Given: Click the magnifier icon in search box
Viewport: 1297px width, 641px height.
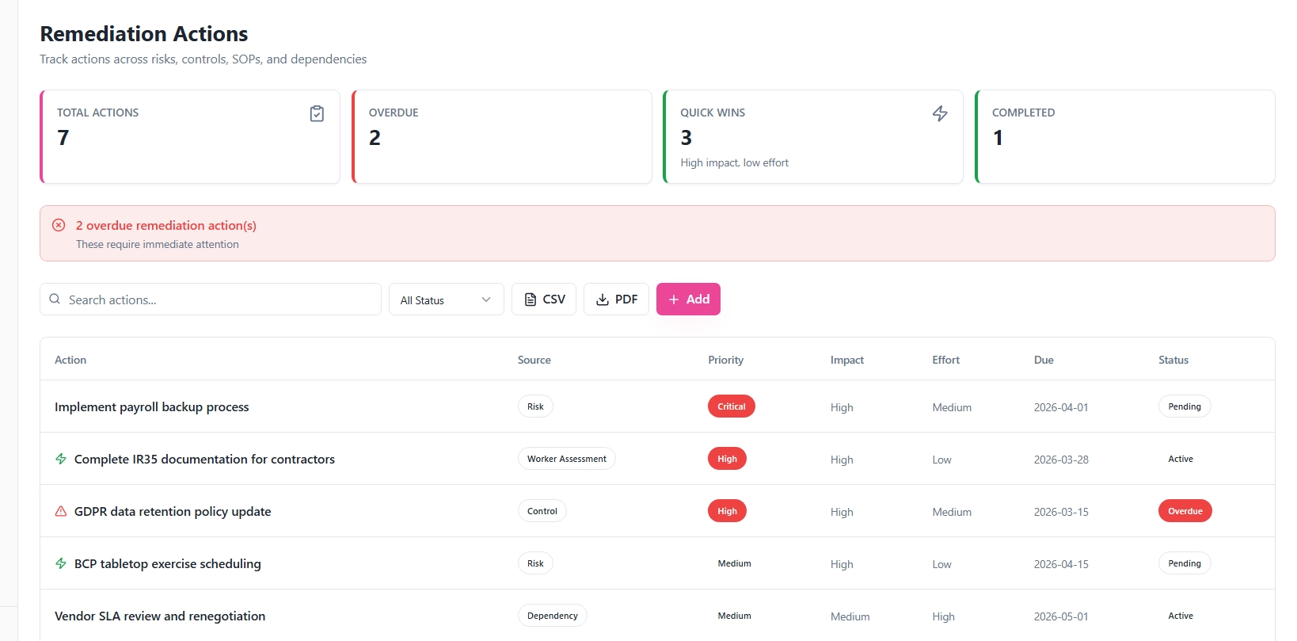Looking at the screenshot, I should pos(55,300).
